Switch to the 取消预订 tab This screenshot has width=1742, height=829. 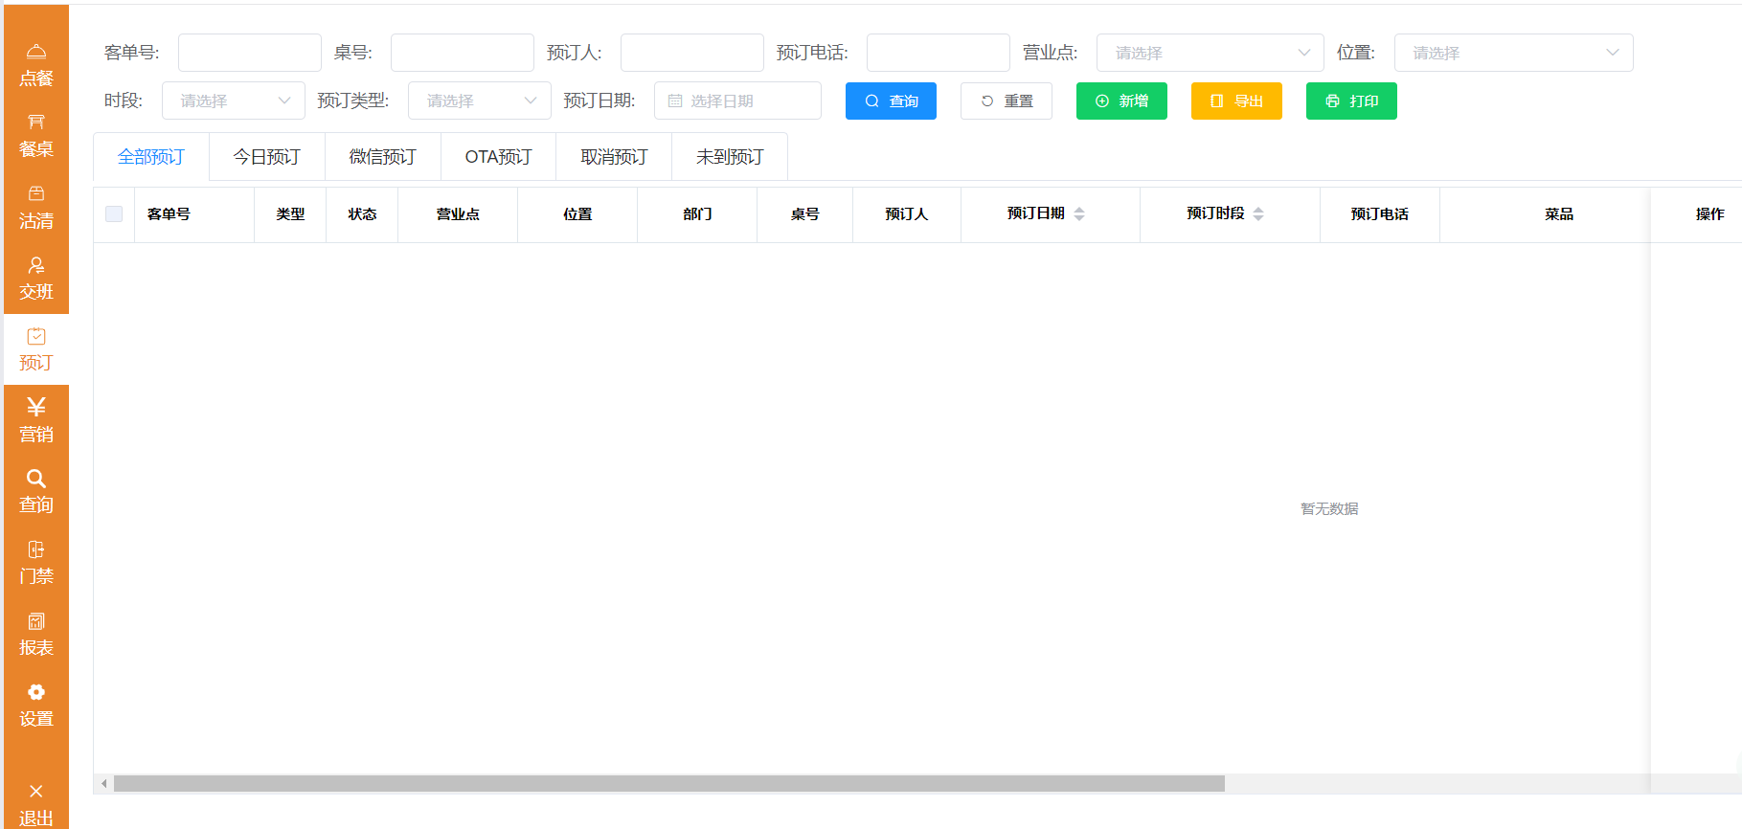point(614,157)
